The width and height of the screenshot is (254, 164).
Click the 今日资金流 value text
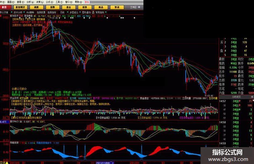tap(110, 118)
